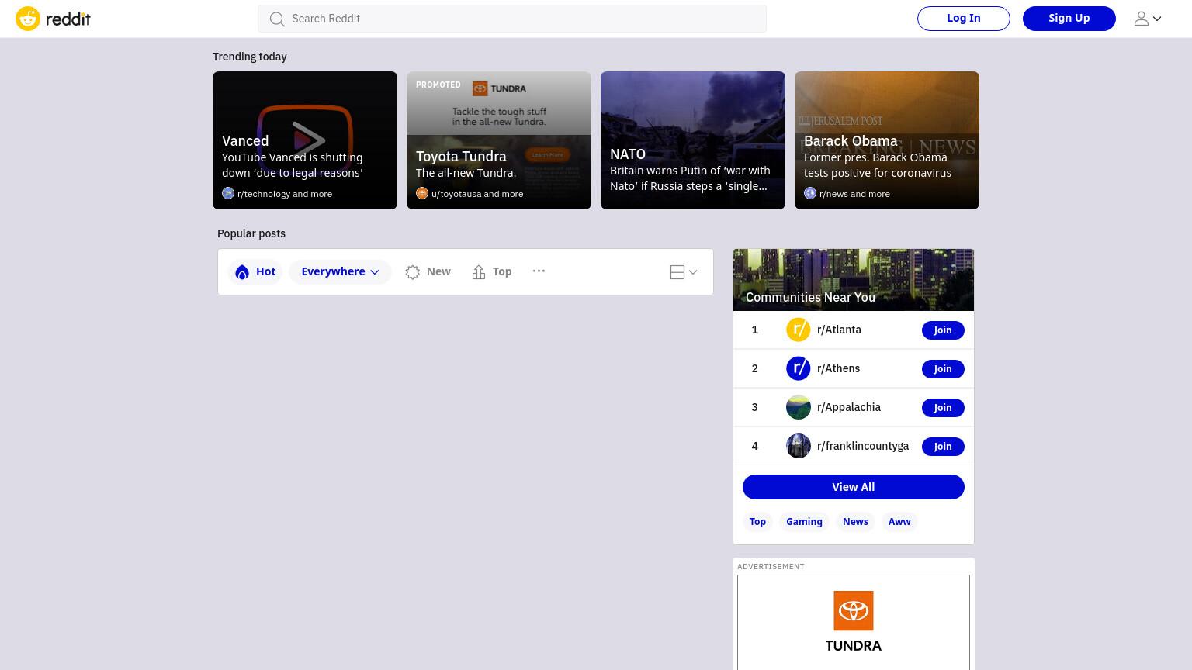
Task: Select the Top category chip
Action: pos(757,522)
